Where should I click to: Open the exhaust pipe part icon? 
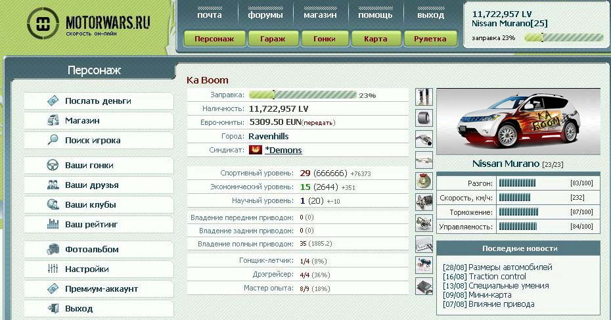424,139
